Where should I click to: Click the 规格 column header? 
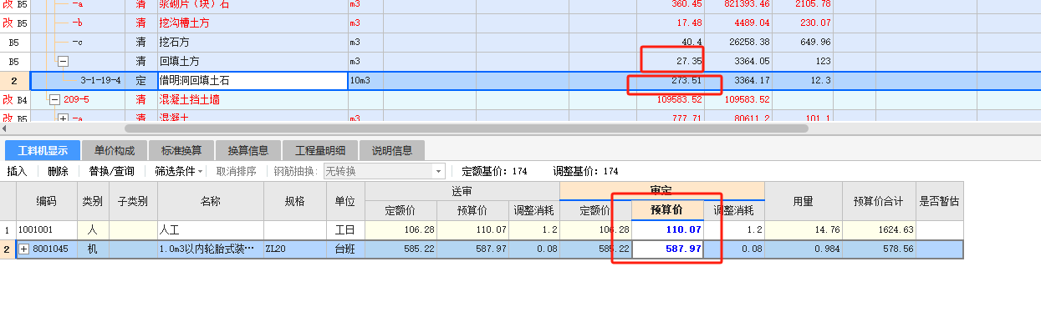pyautogui.click(x=294, y=201)
